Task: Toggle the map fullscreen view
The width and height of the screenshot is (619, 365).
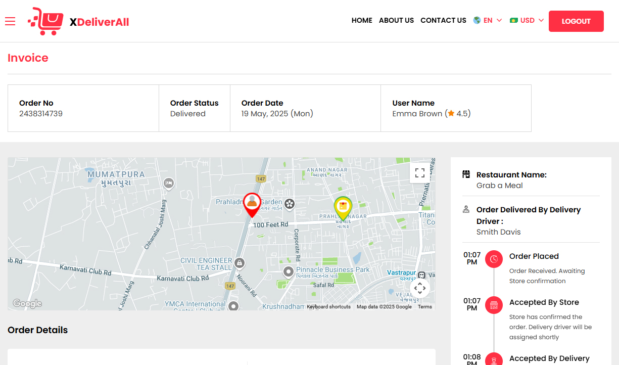Action: (x=419, y=173)
